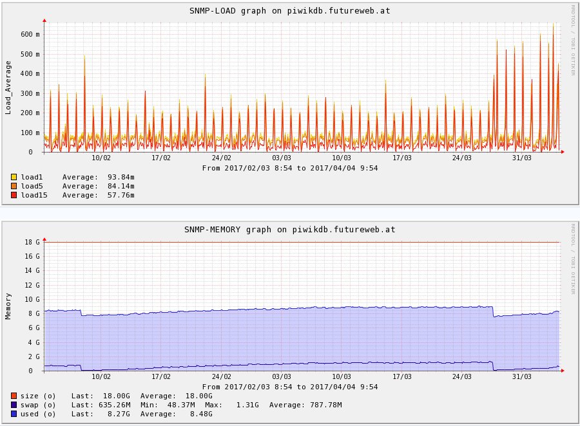Viewport: 580px width, 426px height.
Task: Click the orange load5 legend swatch
Action: coord(14,186)
